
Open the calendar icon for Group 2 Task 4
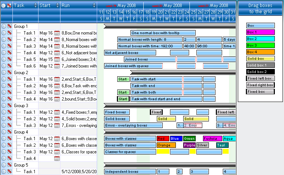click(x=57, y=99)
